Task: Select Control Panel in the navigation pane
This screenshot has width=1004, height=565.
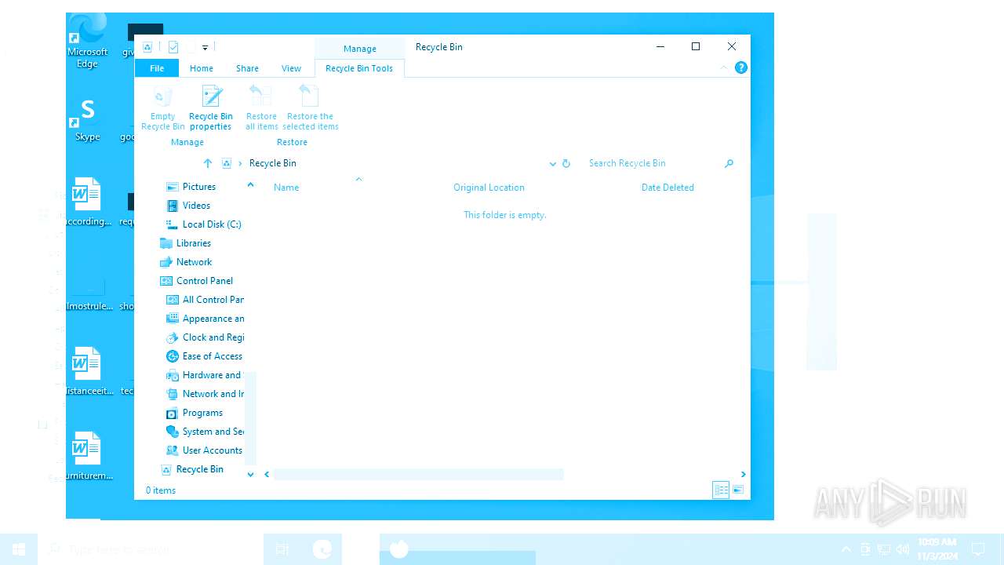Action: click(x=205, y=281)
